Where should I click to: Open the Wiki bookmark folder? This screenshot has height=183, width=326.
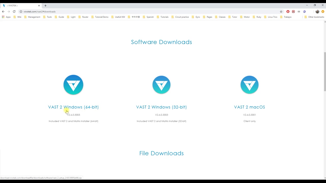[x=17, y=17]
